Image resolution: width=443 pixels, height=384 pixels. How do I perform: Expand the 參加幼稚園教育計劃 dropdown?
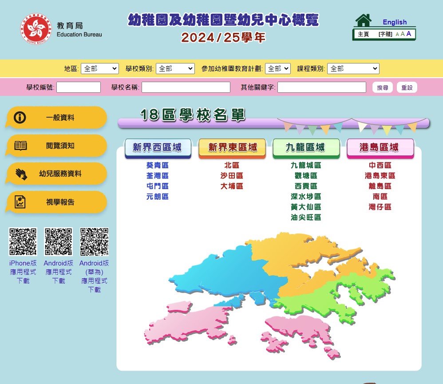coord(278,68)
